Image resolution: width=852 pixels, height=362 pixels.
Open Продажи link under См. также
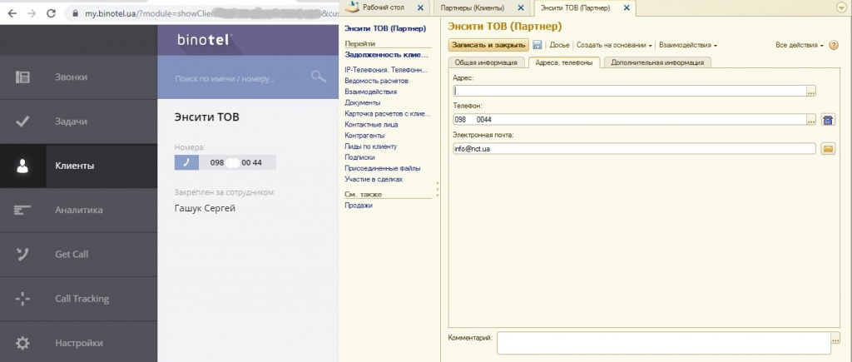(359, 206)
